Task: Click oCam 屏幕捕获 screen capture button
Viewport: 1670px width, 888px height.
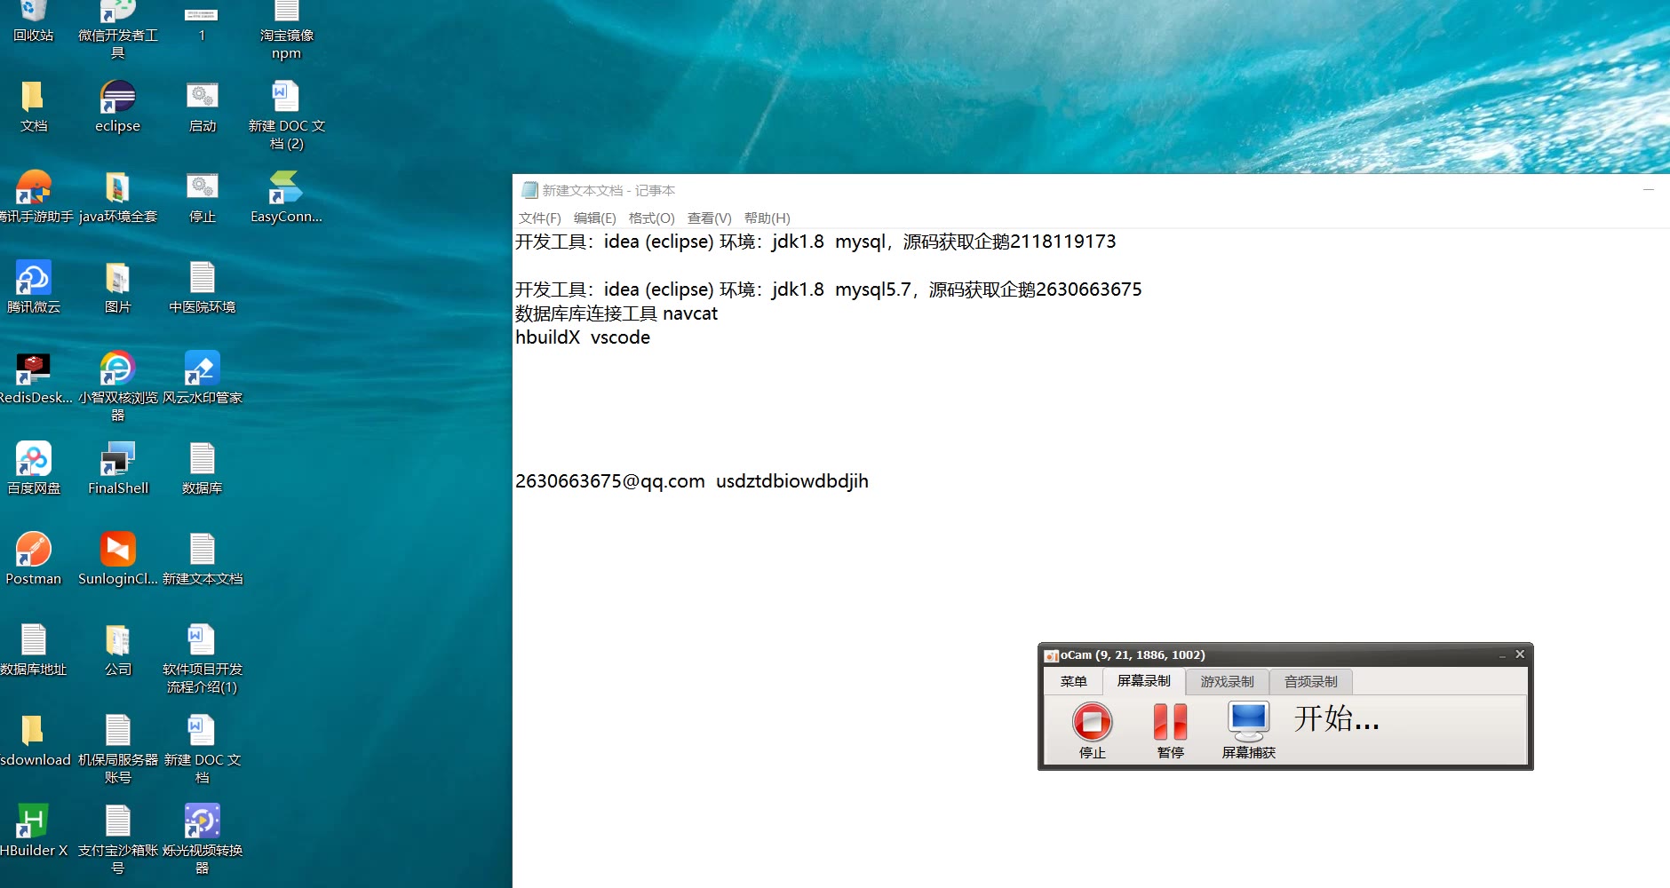Action: click(1248, 730)
